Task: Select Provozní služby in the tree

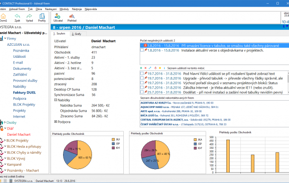Action: [x=25, y=80]
